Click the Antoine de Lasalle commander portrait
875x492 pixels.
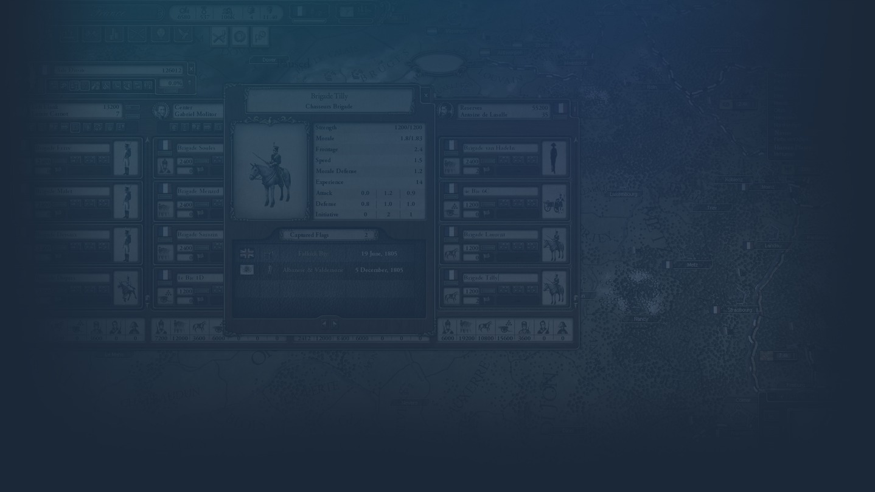(445, 111)
